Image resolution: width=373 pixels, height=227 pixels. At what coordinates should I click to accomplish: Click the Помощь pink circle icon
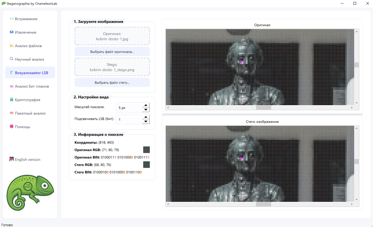(x=12, y=126)
